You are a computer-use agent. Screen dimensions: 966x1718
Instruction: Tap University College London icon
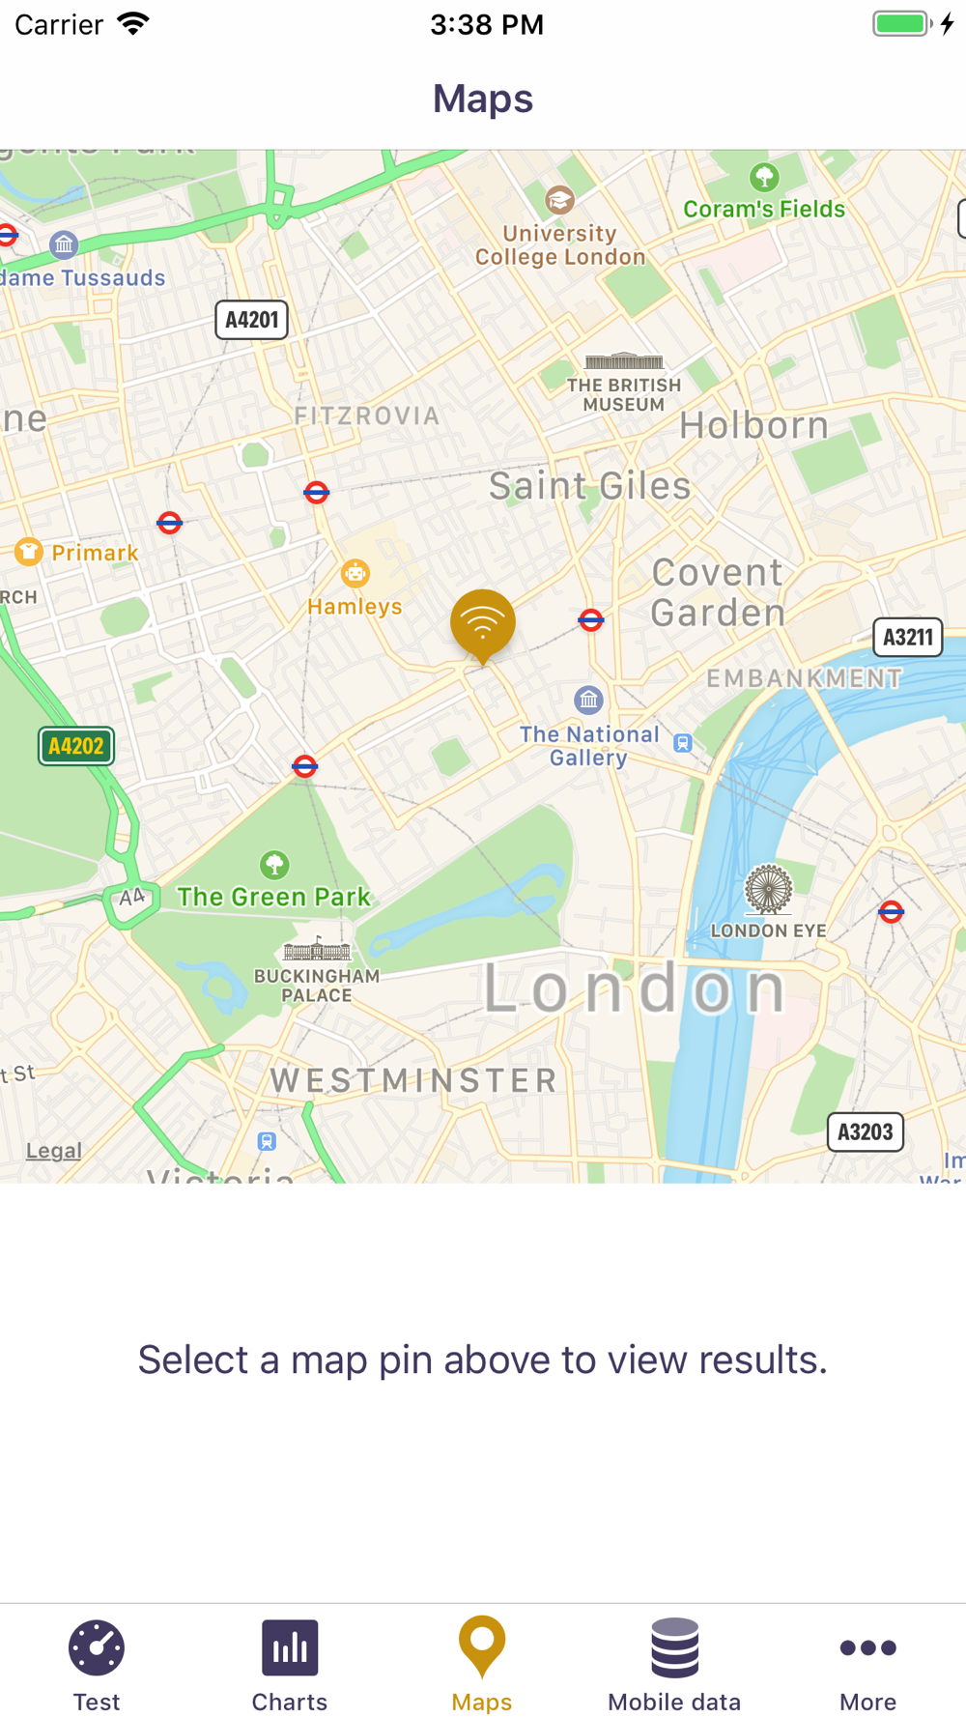[559, 200]
